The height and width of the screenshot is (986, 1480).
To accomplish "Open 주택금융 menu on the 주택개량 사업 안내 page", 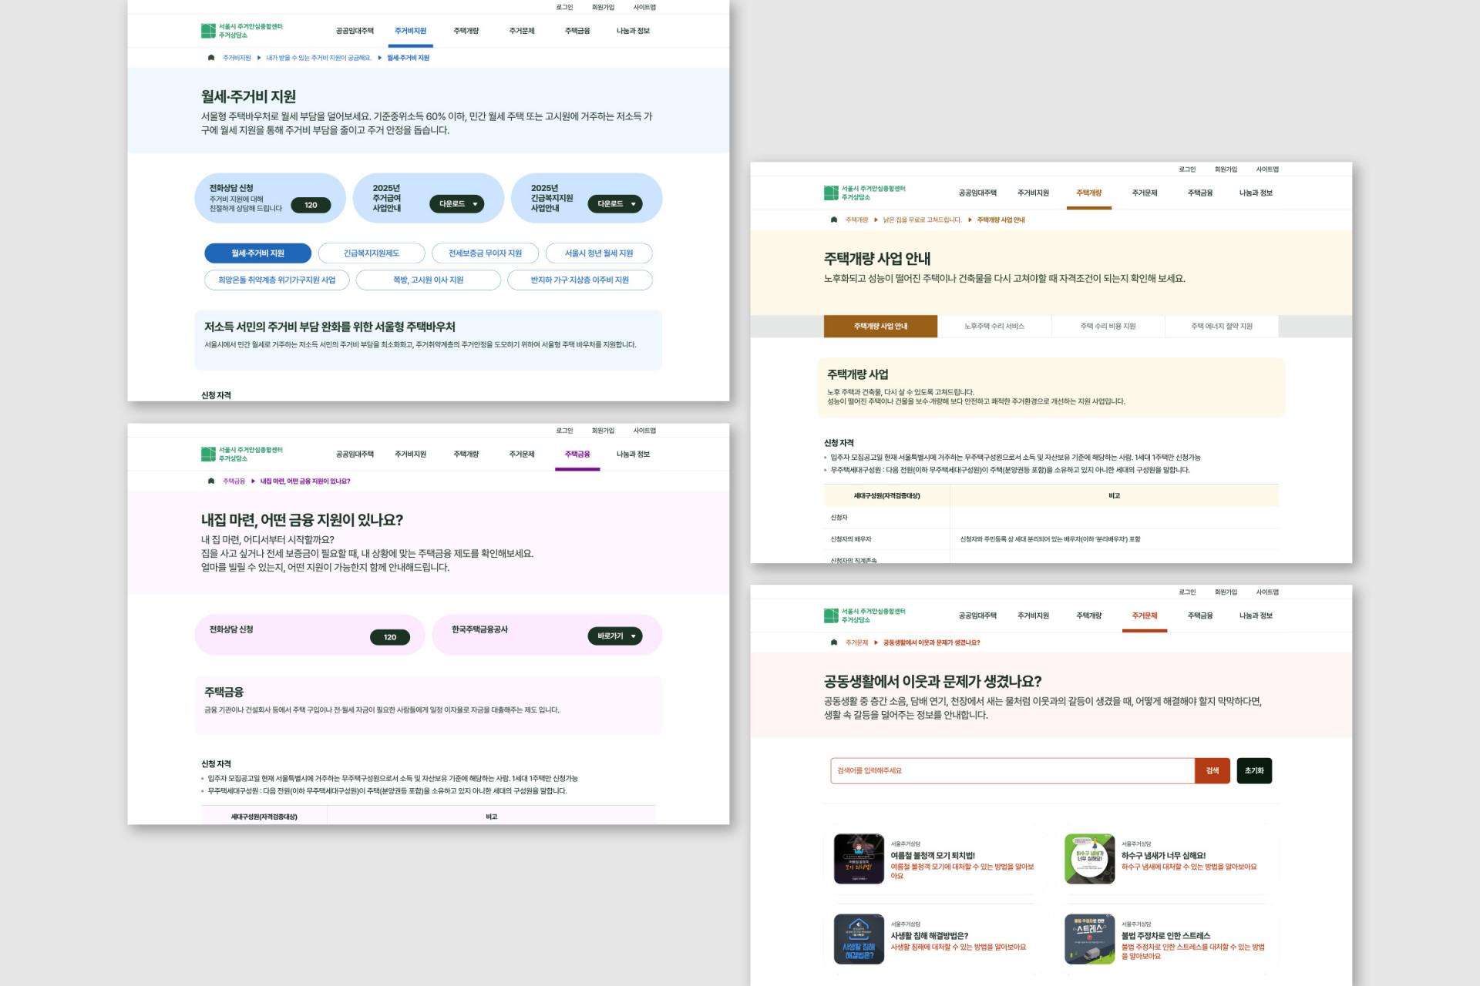I will click(1200, 193).
